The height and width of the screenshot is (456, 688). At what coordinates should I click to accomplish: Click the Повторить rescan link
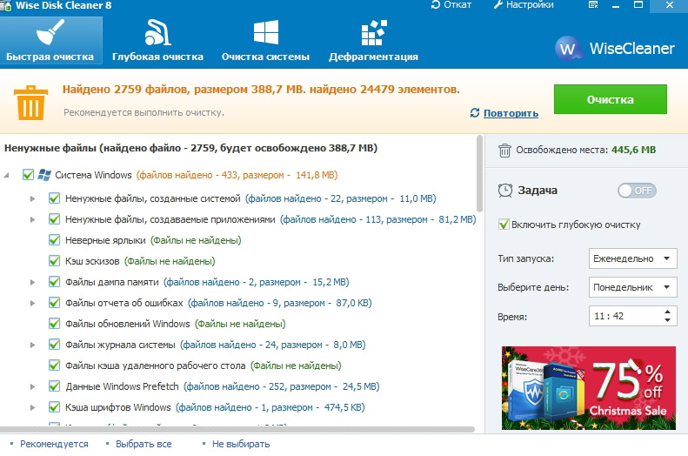tap(511, 113)
